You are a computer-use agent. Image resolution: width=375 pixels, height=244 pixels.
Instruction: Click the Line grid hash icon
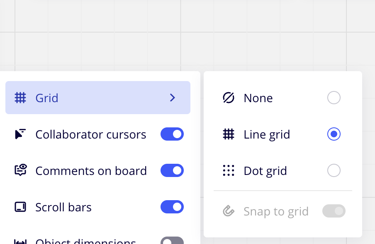(229, 134)
